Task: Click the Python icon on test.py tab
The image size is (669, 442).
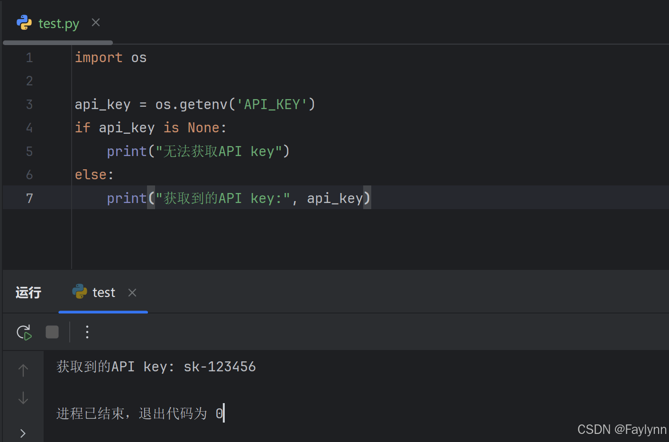Action: tap(24, 23)
